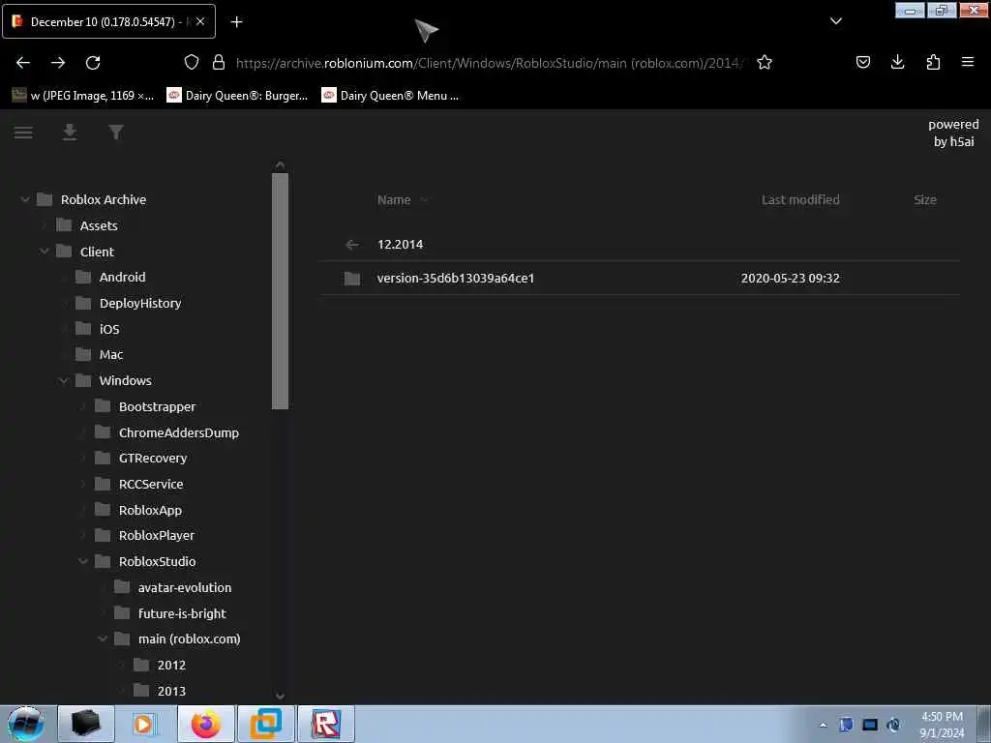
Task: Collapse the main (roblox.com) node
Action: tap(103, 639)
